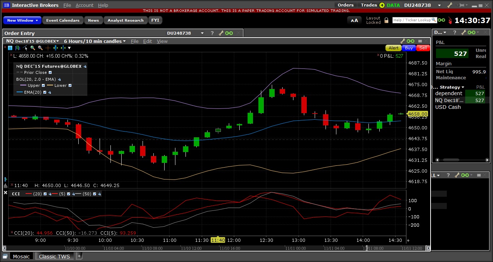Open the Account menu
This screenshot has height=262, width=493.
click(84, 5)
